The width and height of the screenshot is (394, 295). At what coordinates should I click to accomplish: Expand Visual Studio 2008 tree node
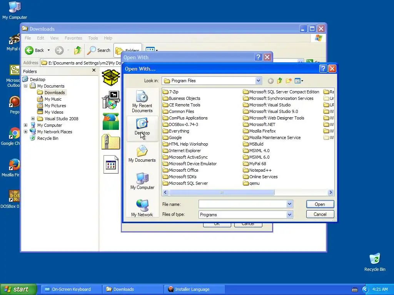[x=33, y=118]
